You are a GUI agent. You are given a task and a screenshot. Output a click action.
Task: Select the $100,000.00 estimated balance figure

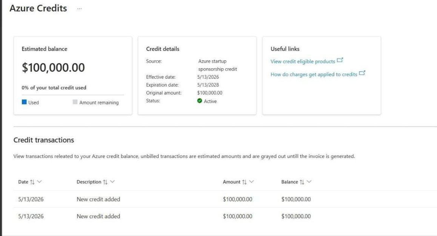click(53, 67)
